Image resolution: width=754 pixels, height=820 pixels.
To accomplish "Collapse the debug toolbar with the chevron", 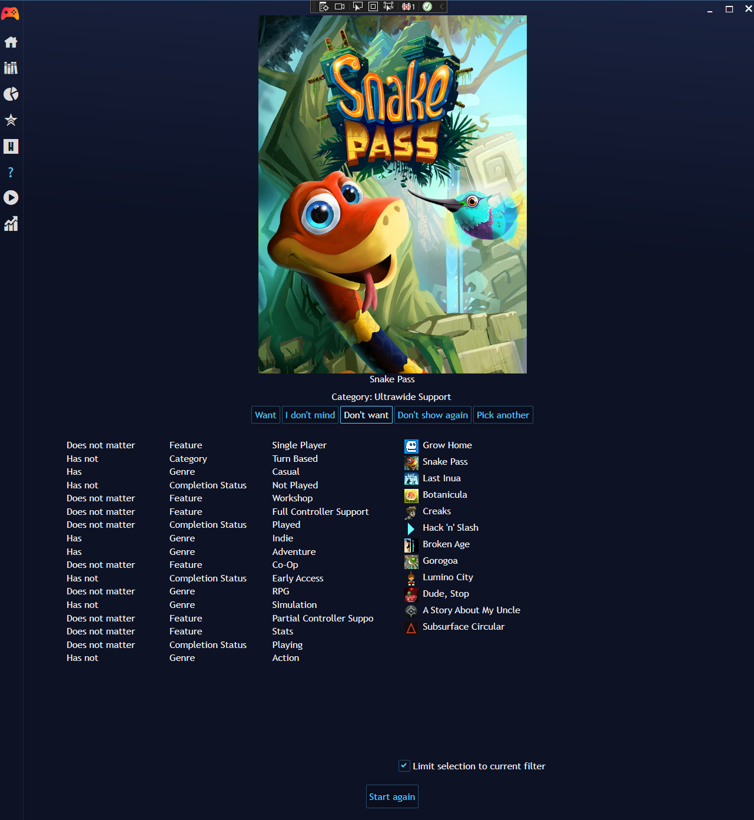I will pos(441,6).
